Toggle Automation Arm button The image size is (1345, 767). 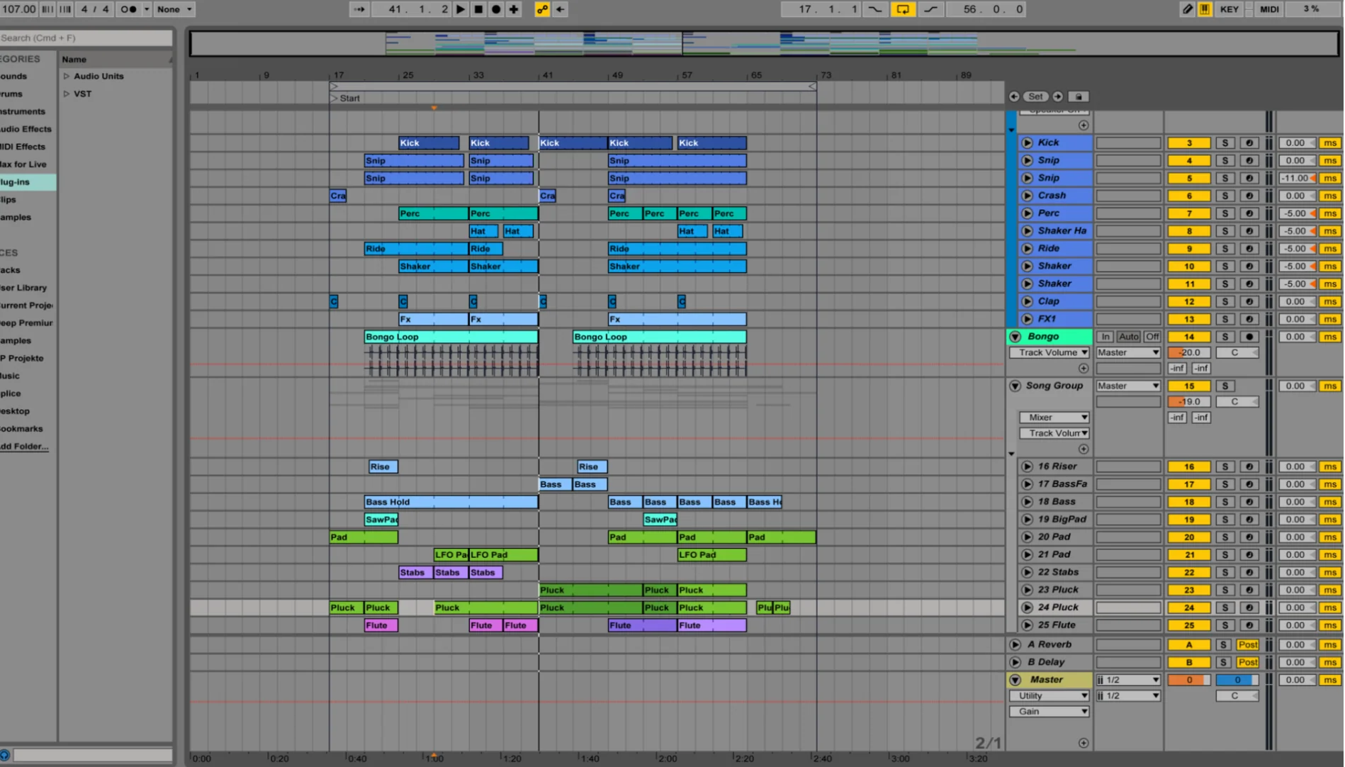coord(542,9)
